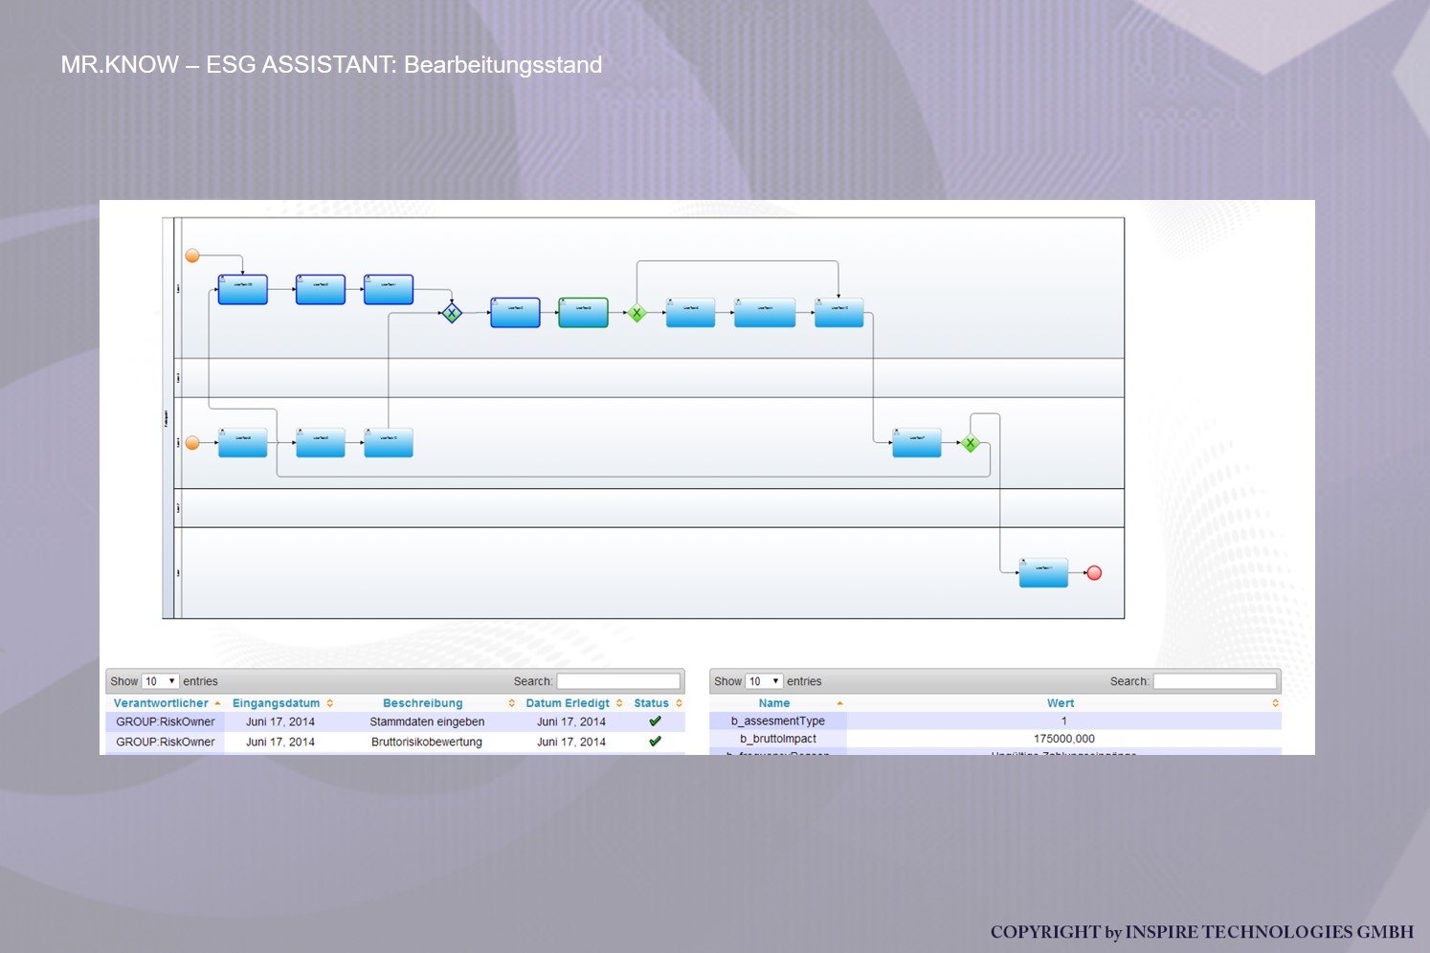The image size is (1430, 953).
Task: Click the green checkmark for Bruttorisikobewertung
Action: (656, 742)
